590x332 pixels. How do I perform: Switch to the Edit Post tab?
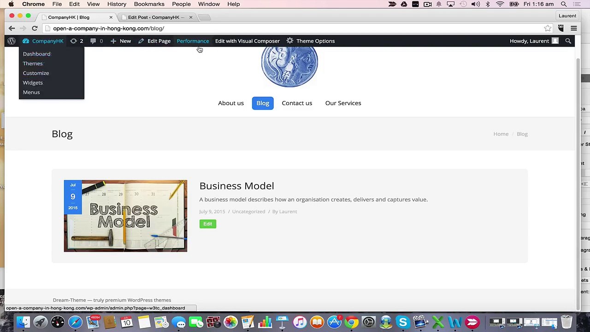pyautogui.click(x=156, y=18)
